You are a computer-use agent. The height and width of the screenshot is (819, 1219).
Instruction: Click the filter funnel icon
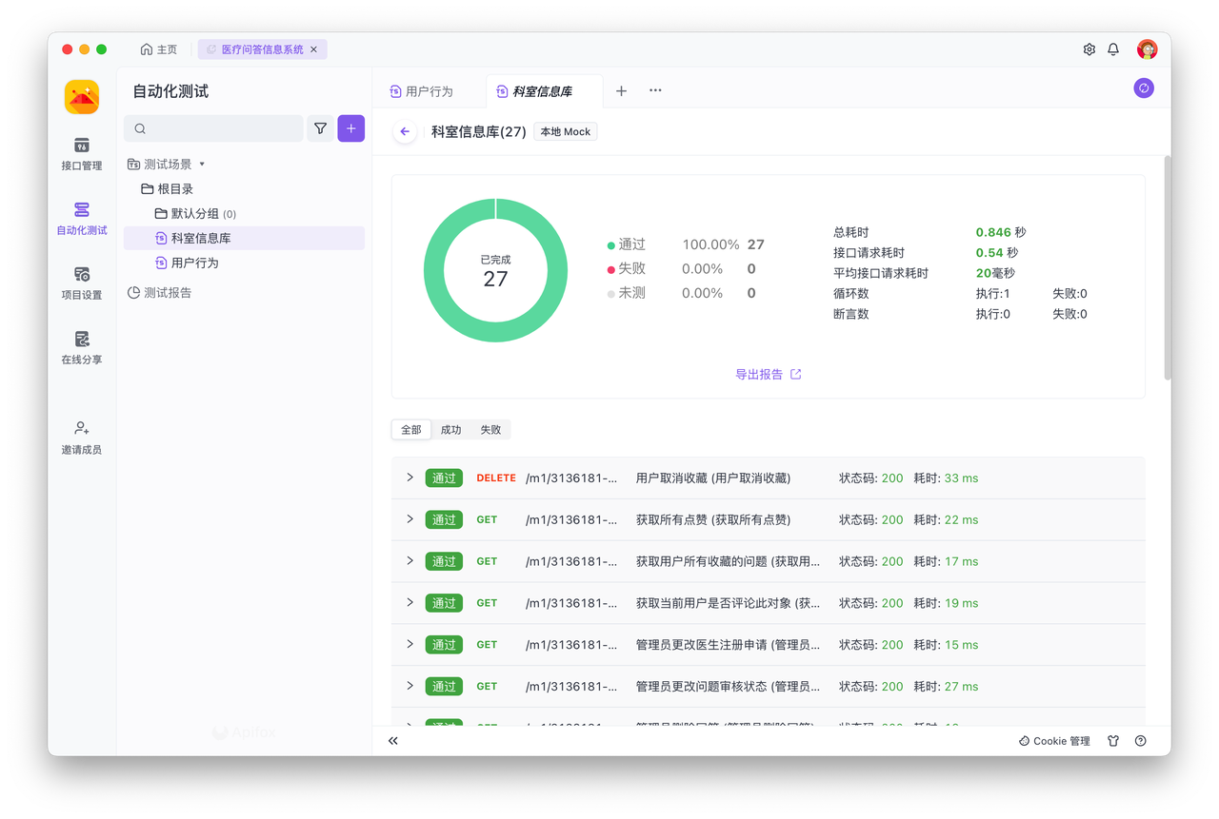[x=321, y=128]
